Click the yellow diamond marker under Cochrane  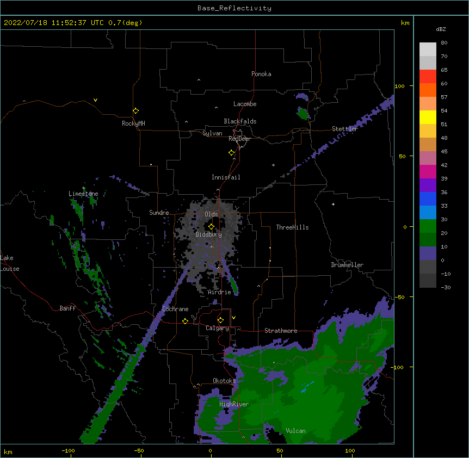click(x=185, y=321)
